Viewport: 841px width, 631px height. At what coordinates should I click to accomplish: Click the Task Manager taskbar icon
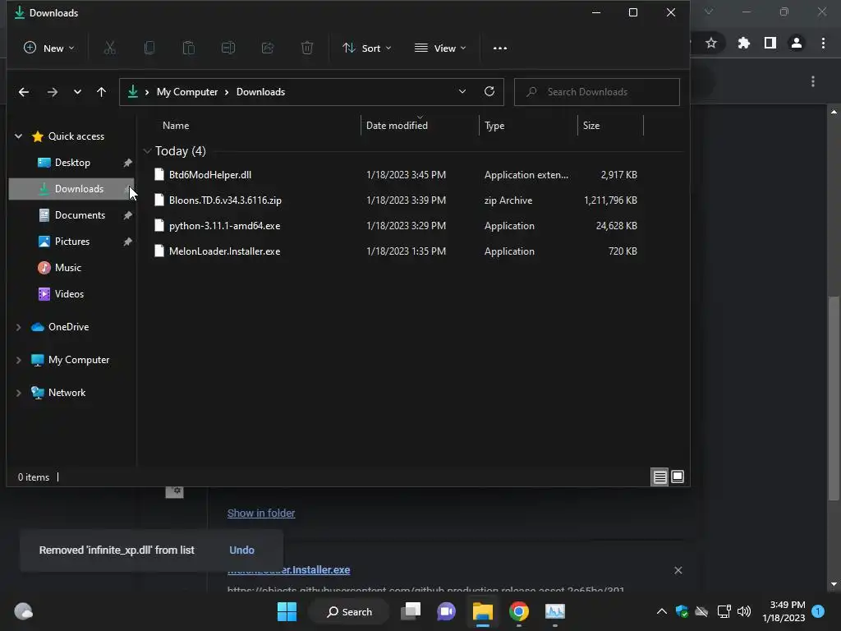click(x=555, y=611)
